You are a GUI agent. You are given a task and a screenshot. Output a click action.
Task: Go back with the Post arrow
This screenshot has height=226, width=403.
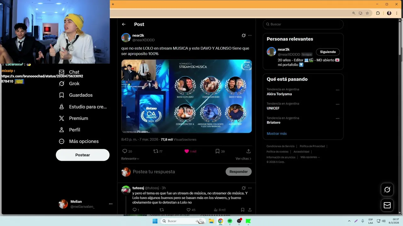coord(124,24)
